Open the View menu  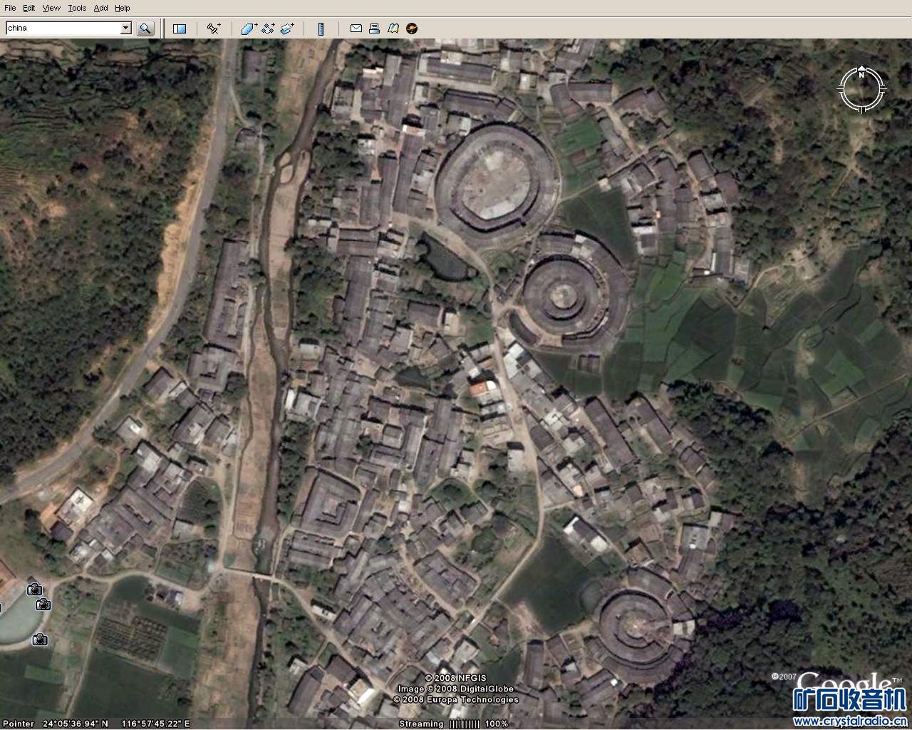pos(51,8)
